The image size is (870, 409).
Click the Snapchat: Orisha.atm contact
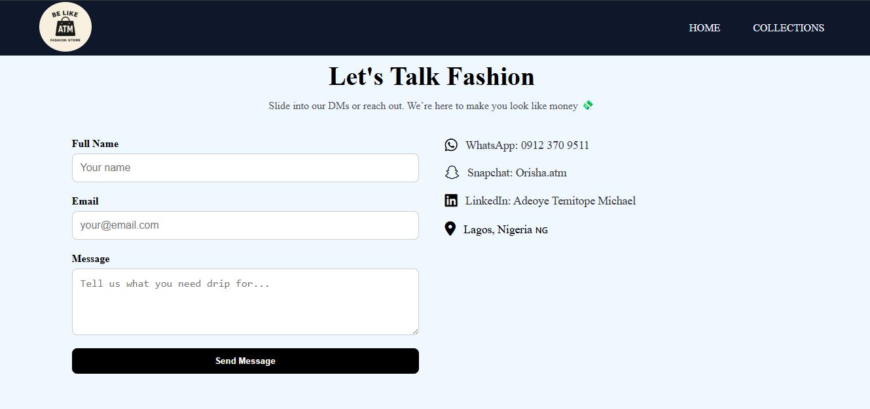(517, 173)
